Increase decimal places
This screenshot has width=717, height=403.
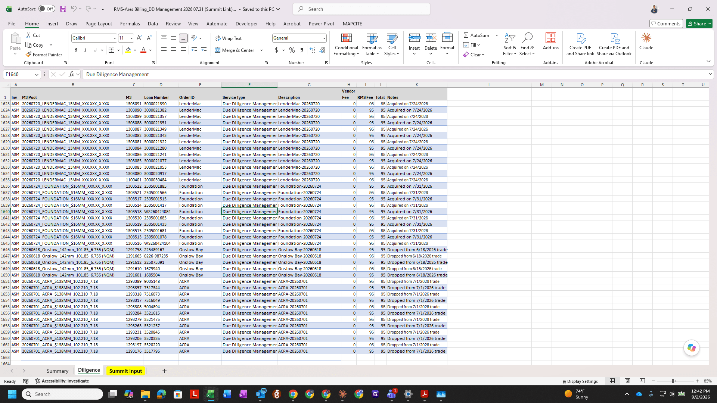tap(313, 50)
